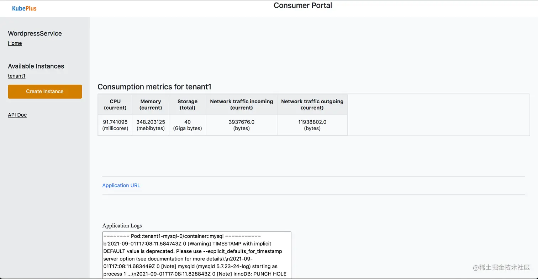Open the Home link in sidebar
The width and height of the screenshot is (538, 279).
15,43
